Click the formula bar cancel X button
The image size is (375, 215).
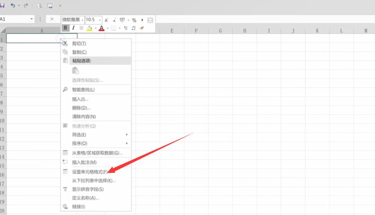tap(52, 19)
